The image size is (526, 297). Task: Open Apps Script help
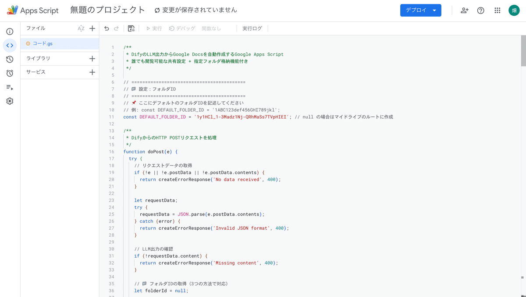(480, 10)
